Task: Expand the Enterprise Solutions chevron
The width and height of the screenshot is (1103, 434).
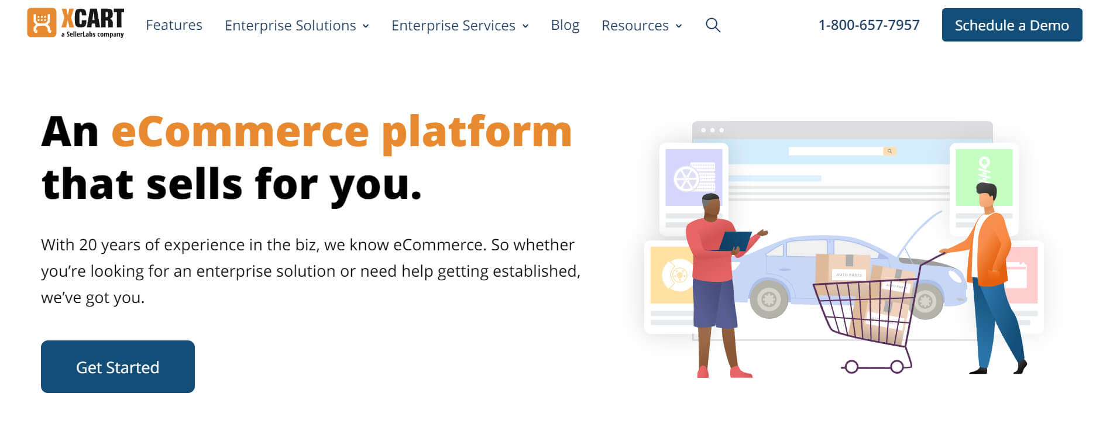Action: pos(366,26)
